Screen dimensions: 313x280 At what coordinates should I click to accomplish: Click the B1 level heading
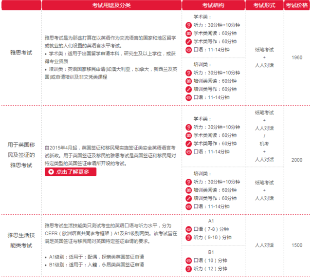pos(211,252)
